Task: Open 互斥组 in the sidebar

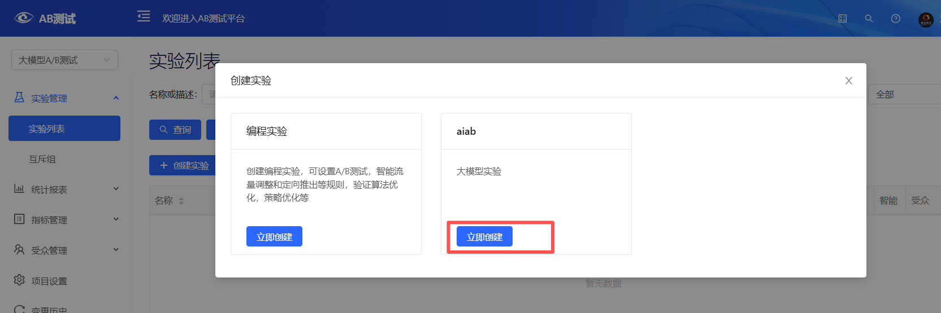Action: tap(42, 159)
